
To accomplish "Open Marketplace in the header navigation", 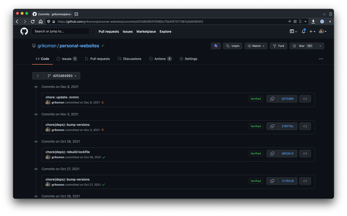I will (x=146, y=32).
